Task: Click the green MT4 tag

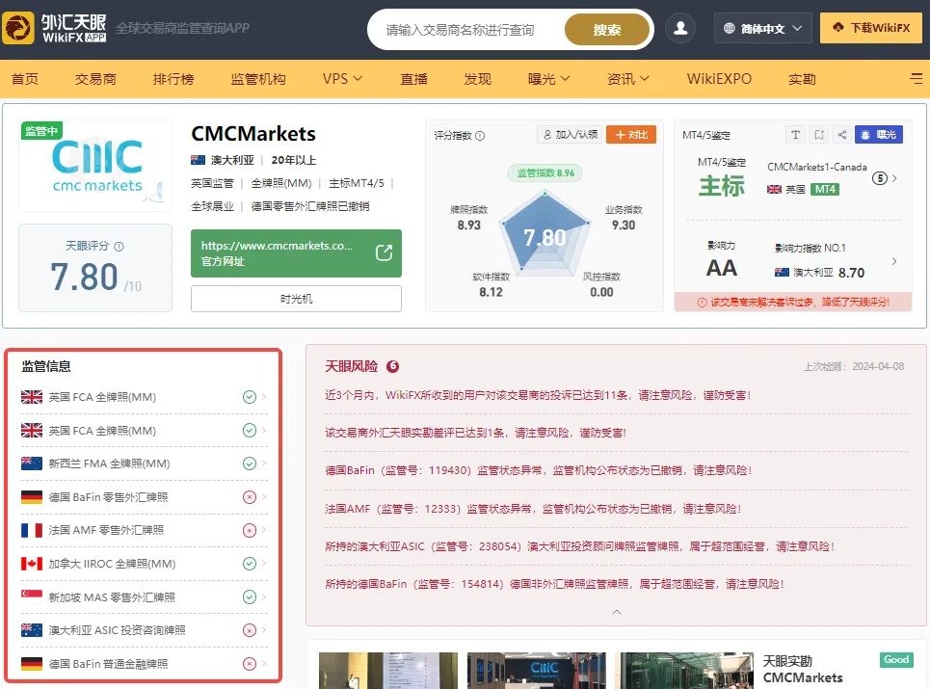Action: coord(824,189)
